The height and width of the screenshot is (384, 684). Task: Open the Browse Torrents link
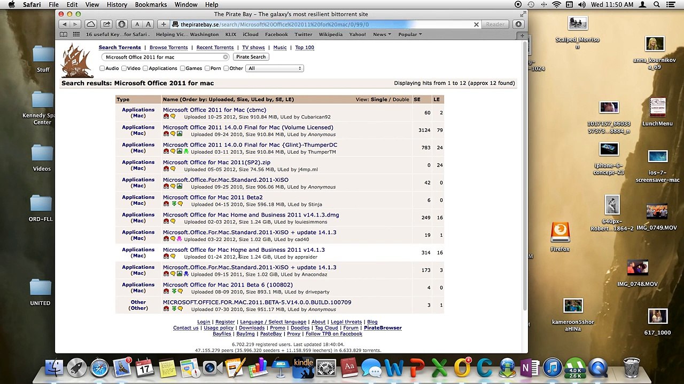(x=168, y=47)
